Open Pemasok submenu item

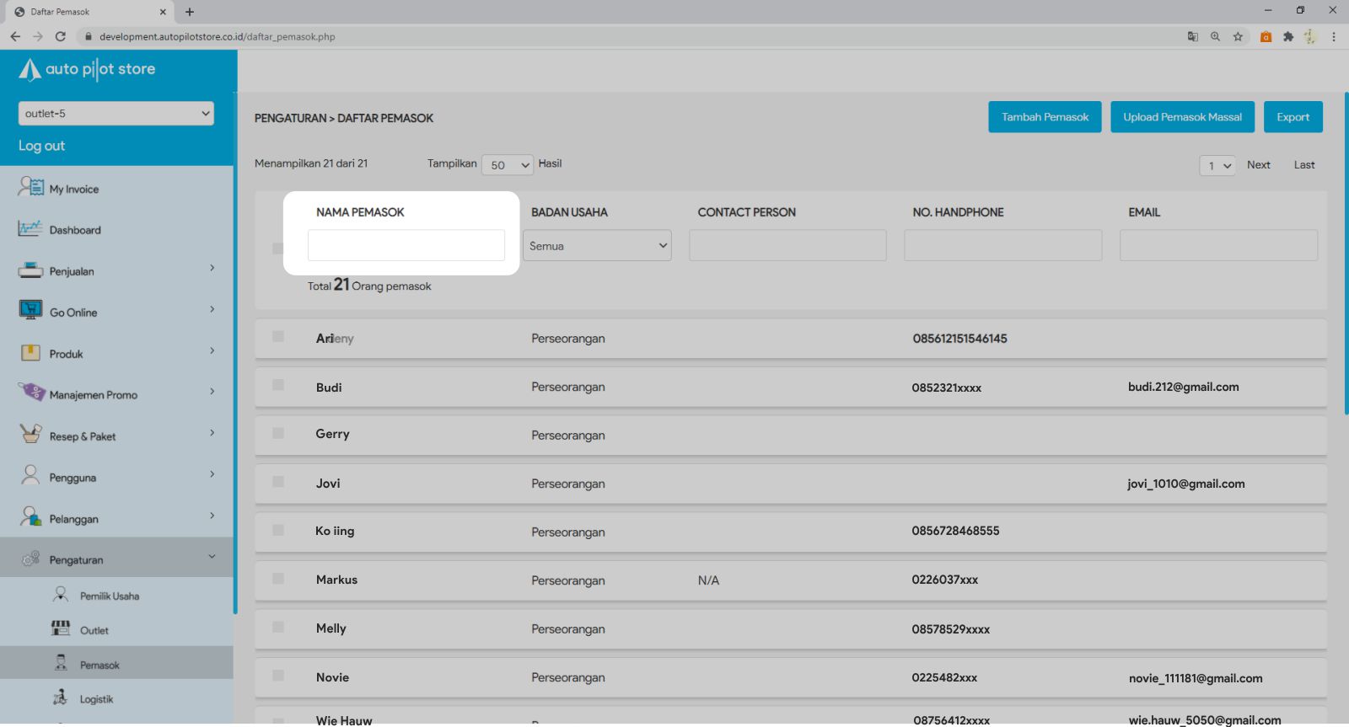click(99, 665)
